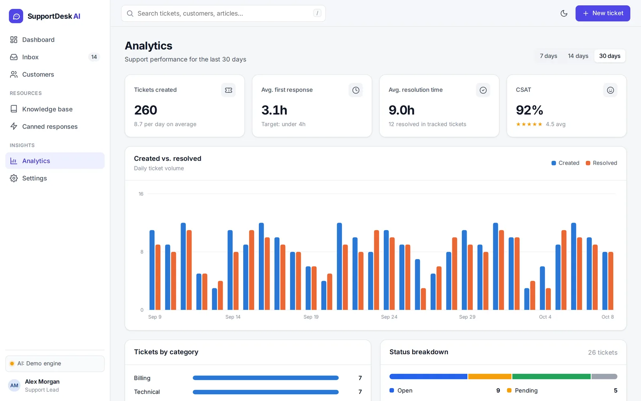Click the "Sep 19" axis label
641x401 pixels.
coord(311,317)
